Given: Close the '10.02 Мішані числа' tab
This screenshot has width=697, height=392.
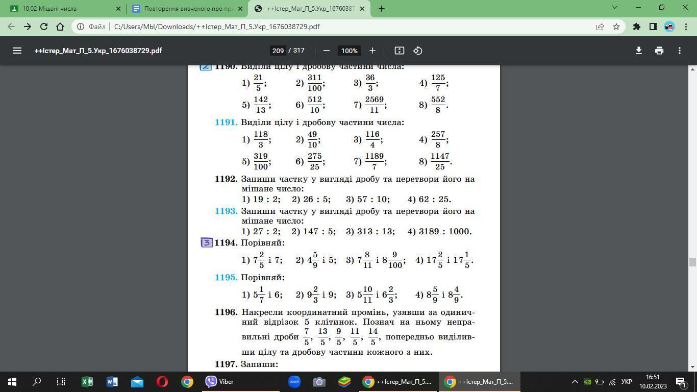Looking at the screenshot, I should pyautogui.click(x=118, y=9).
